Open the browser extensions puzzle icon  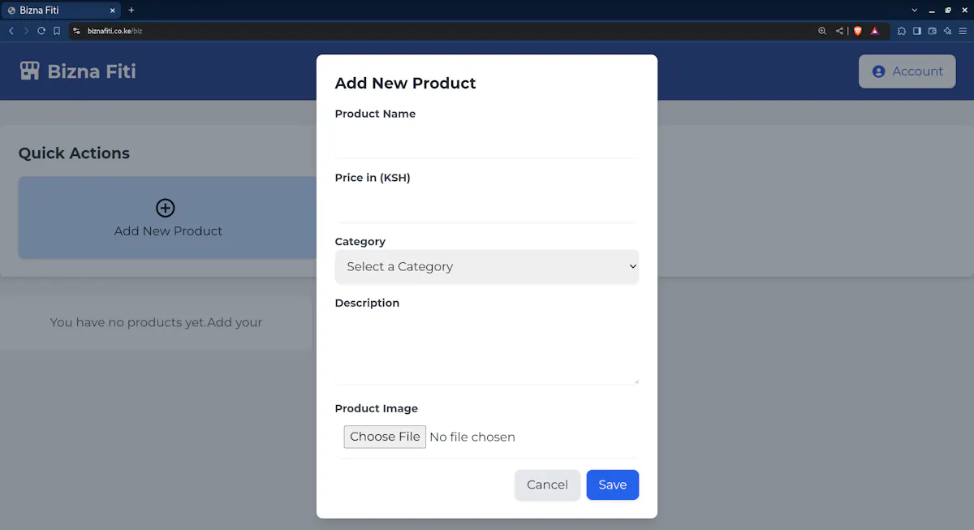point(902,31)
